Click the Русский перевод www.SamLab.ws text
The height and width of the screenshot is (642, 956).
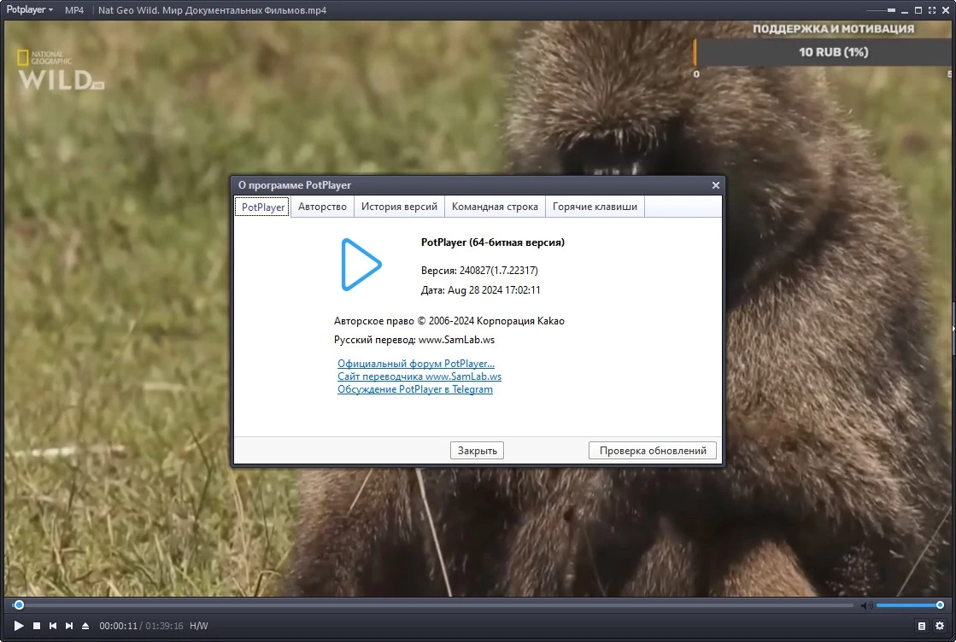click(x=414, y=340)
